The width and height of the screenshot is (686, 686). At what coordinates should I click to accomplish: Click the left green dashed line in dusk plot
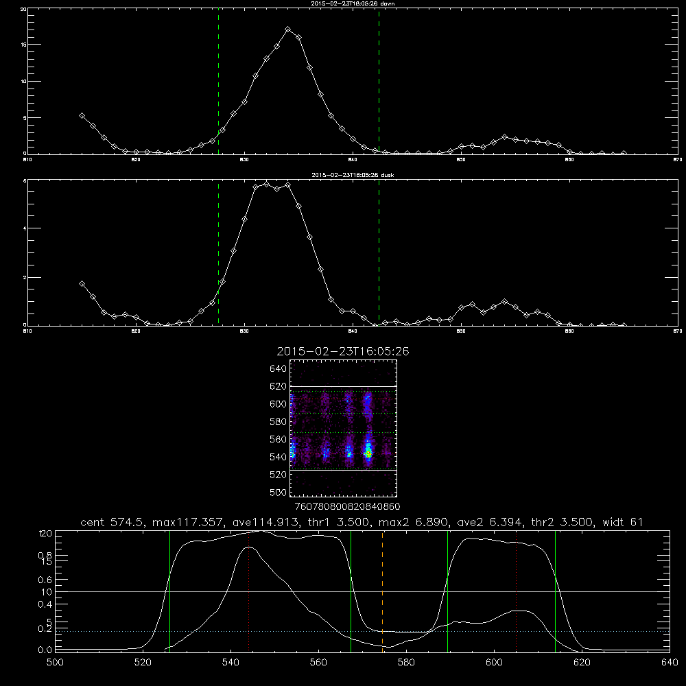(x=218, y=253)
